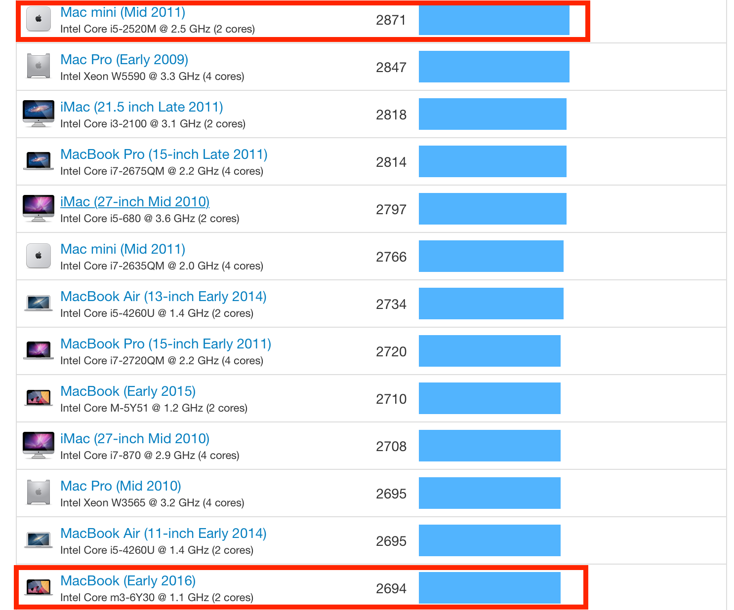
Task: Click blue score bar for Mac Pro (Early 2009)
Action: click(x=494, y=67)
